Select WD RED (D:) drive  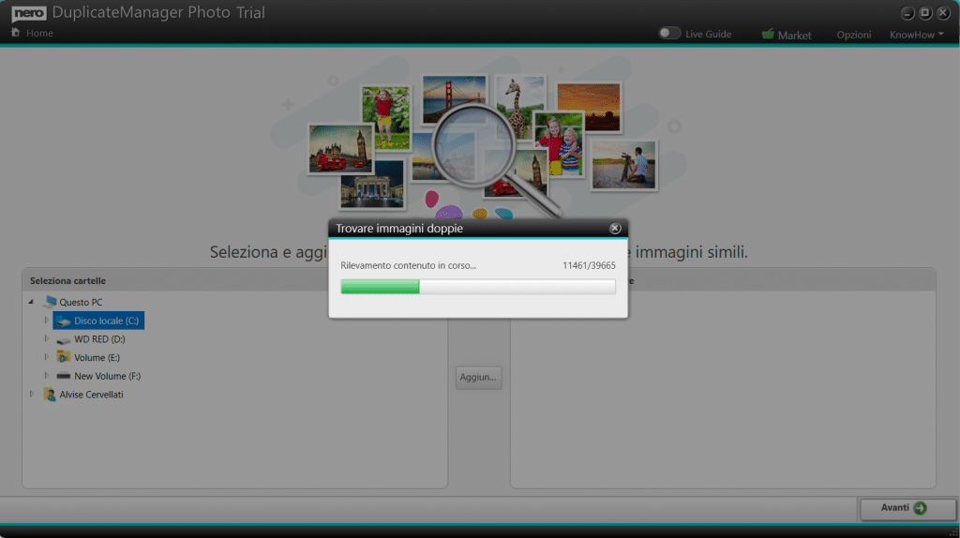point(99,339)
